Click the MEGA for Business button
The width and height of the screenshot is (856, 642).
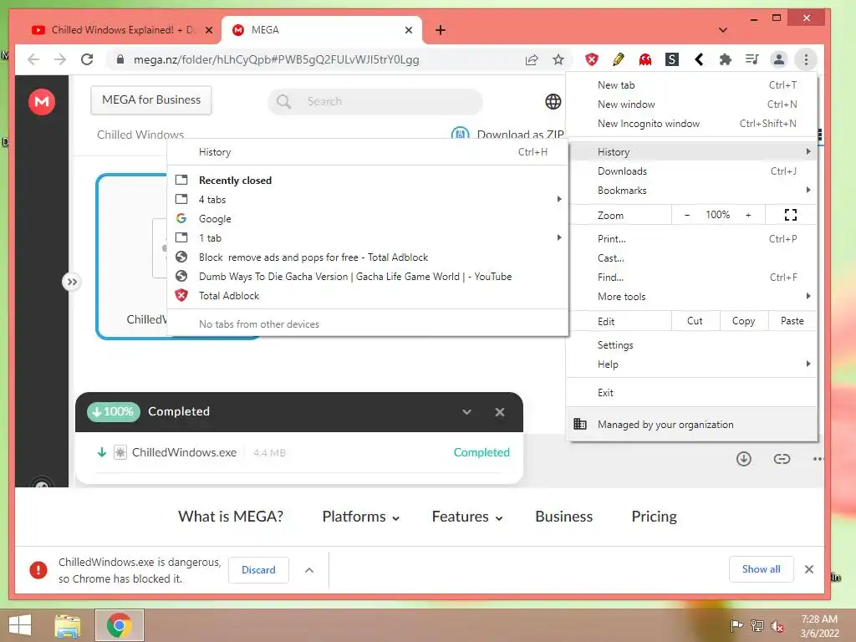point(151,100)
